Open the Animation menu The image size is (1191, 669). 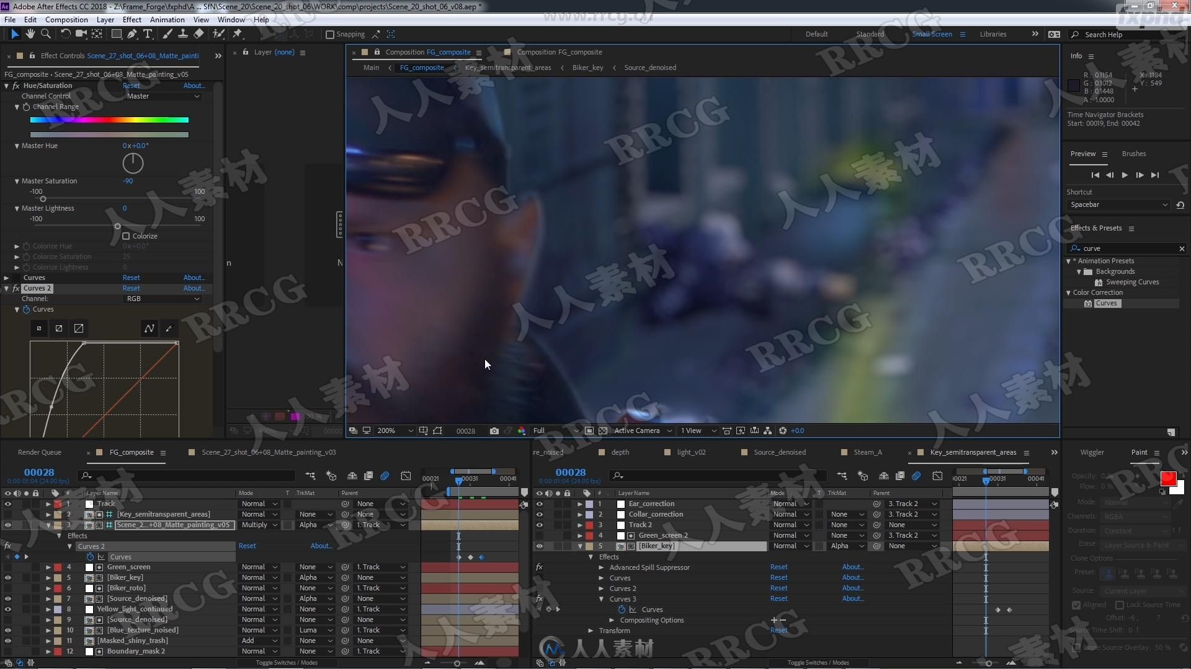[x=167, y=19]
